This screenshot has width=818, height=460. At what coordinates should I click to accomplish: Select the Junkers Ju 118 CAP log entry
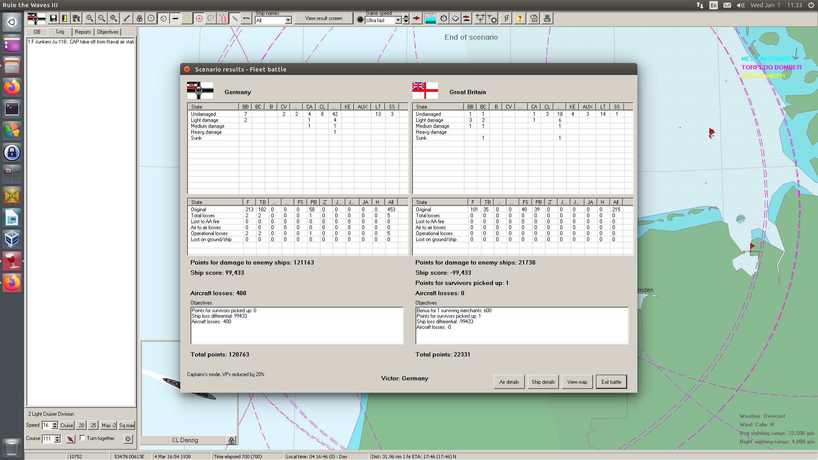pyautogui.click(x=81, y=42)
